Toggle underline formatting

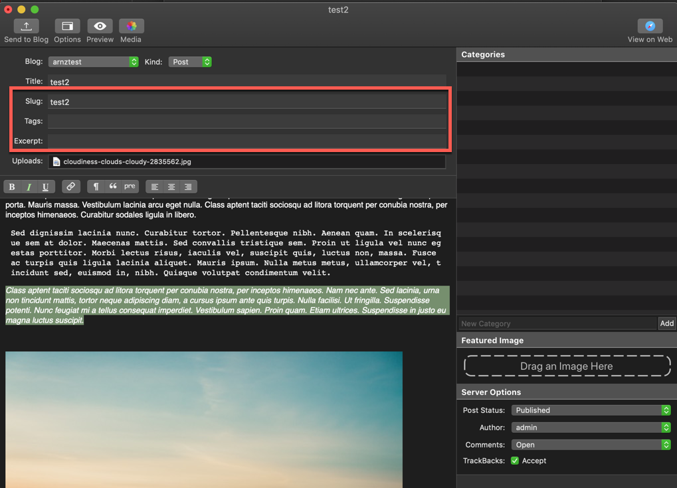[x=45, y=187]
